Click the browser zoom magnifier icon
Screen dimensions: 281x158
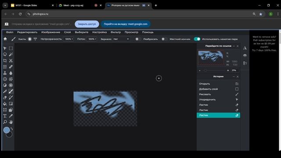(254, 14)
